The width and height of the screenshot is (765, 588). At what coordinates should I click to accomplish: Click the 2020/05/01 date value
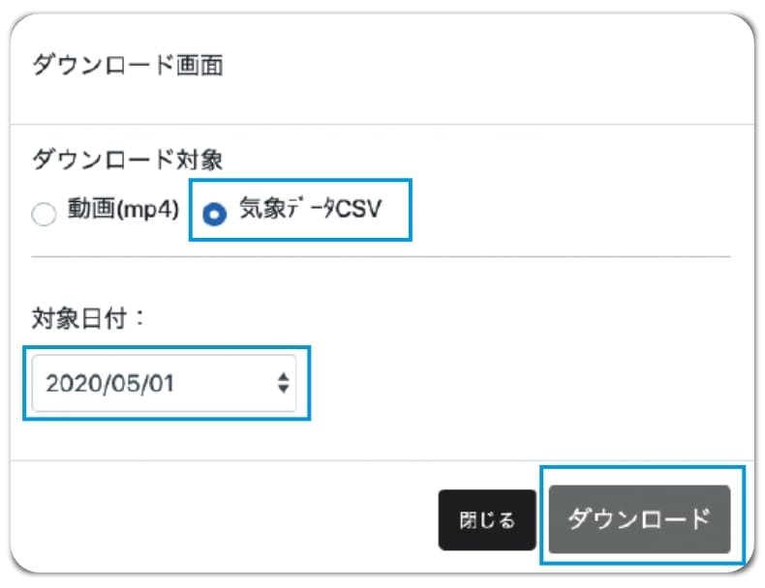tap(110, 383)
